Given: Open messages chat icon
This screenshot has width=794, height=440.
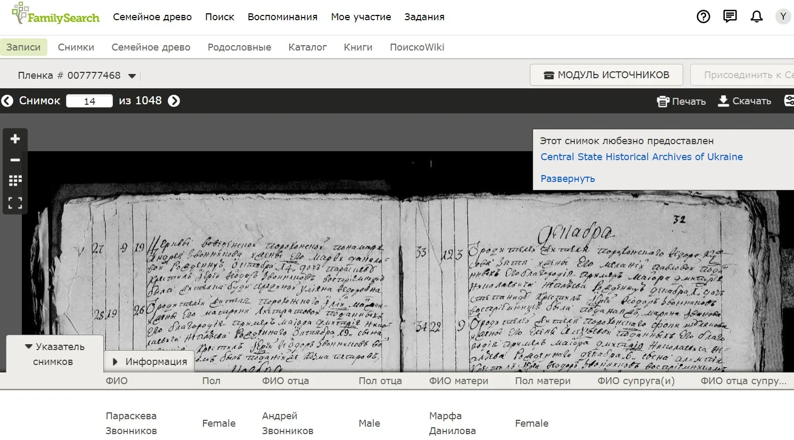Looking at the screenshot, I should pos(730,17).
